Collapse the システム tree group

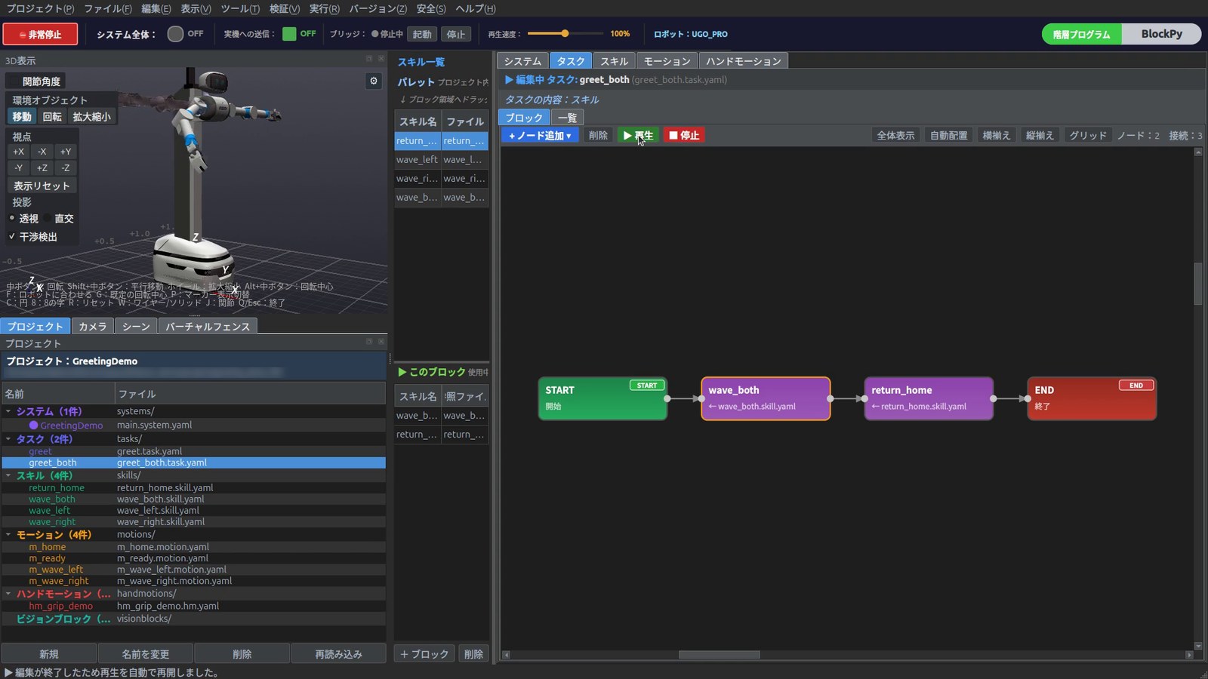click(8, 411)
